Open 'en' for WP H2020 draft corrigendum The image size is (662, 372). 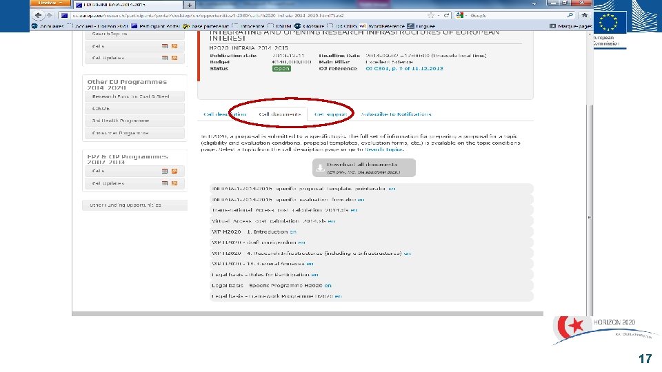(x=301, y=242)
